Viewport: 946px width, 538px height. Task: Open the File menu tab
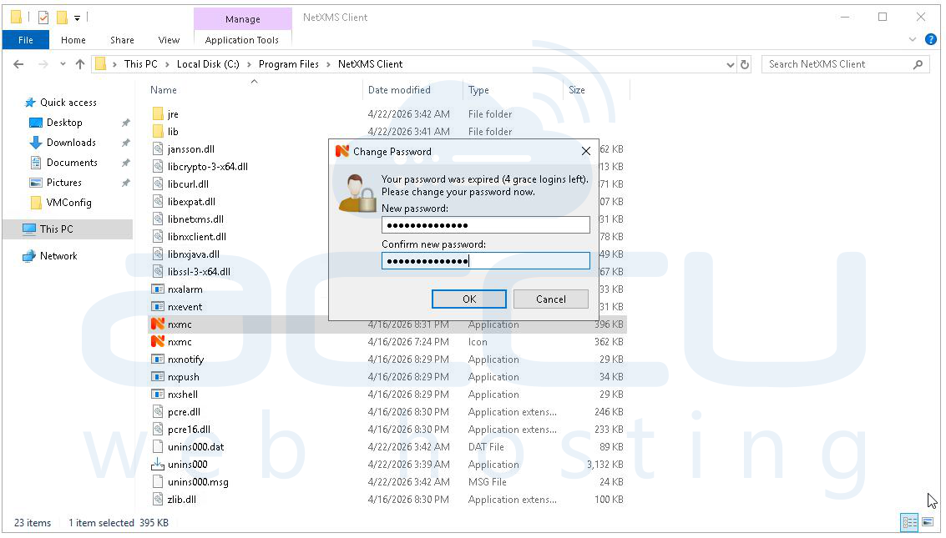[25, 40]
